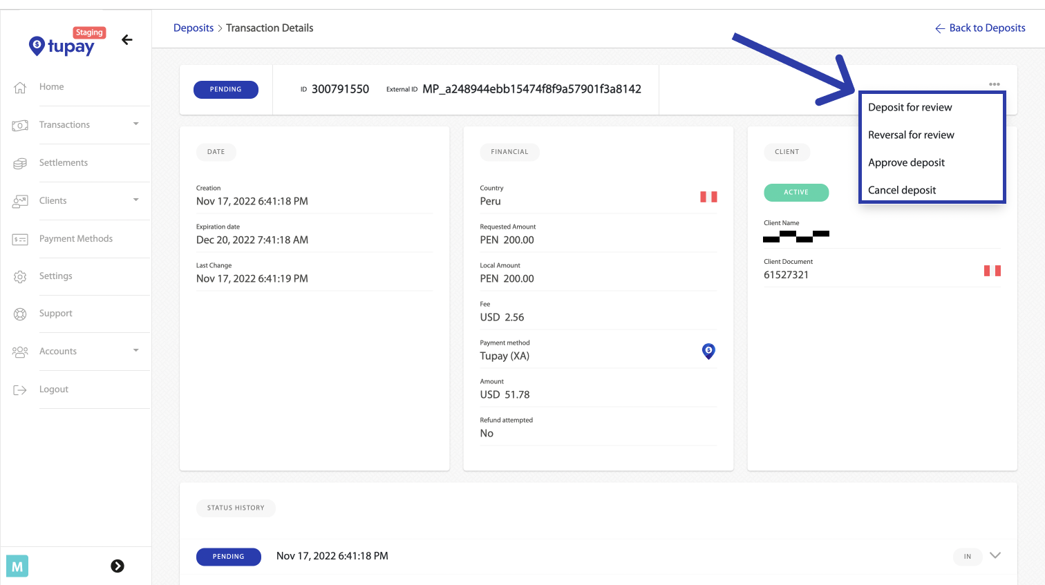
Task: Select Approve deposit menu entry
Action: pos(906,162)
